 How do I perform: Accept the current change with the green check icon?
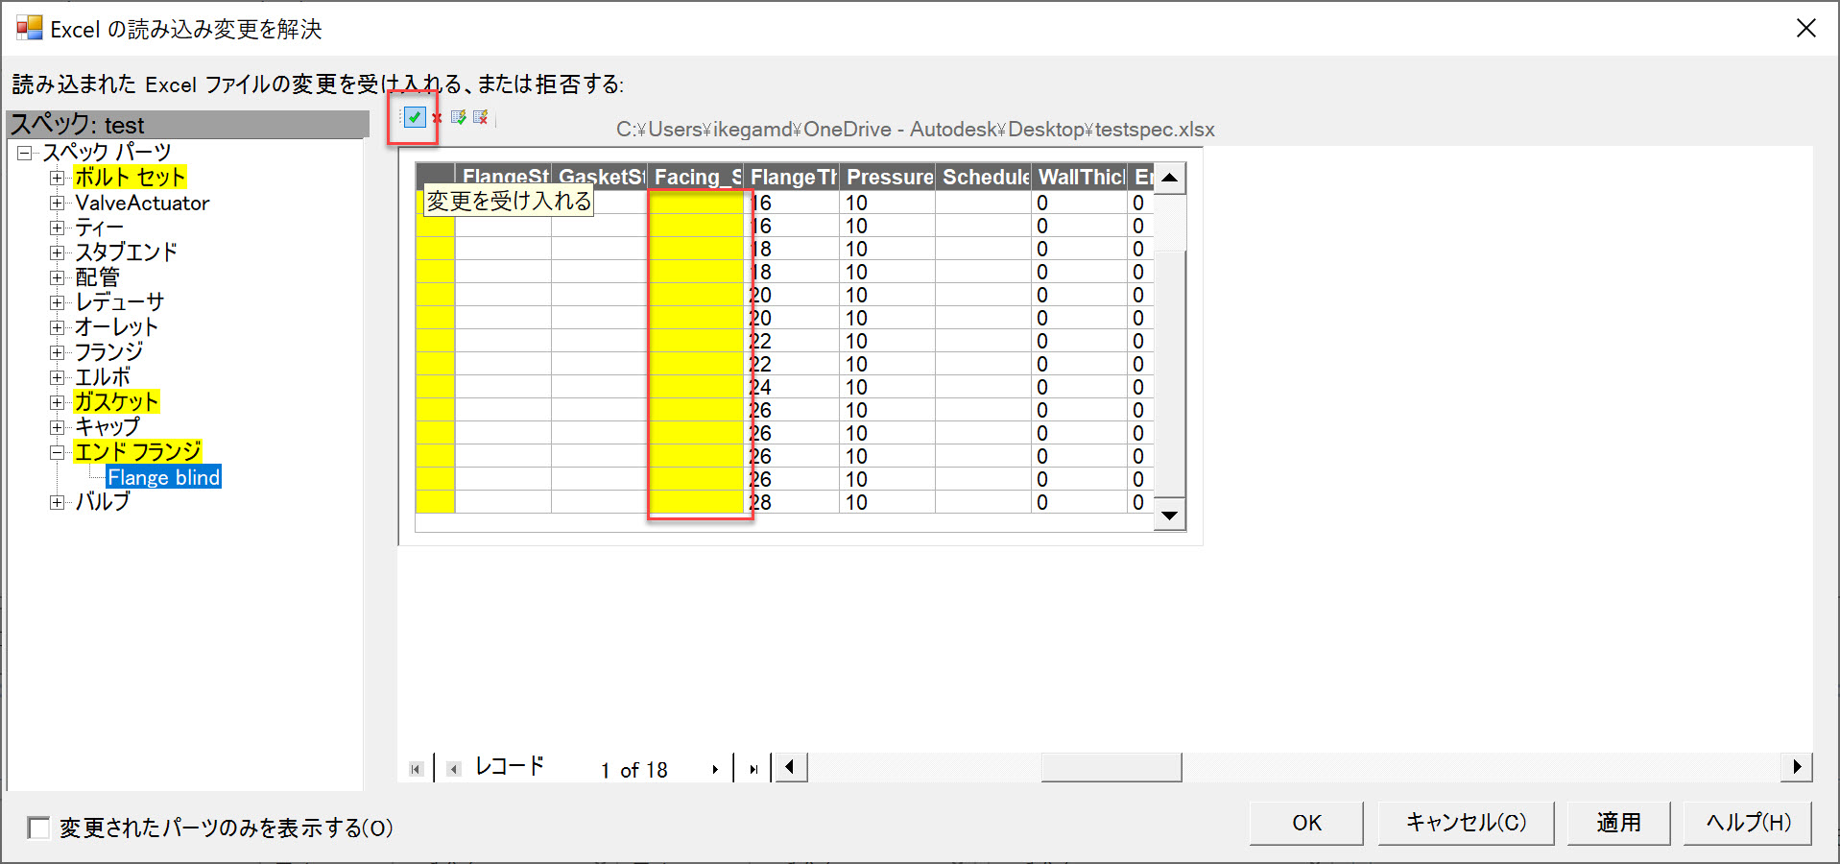[414, 118]
